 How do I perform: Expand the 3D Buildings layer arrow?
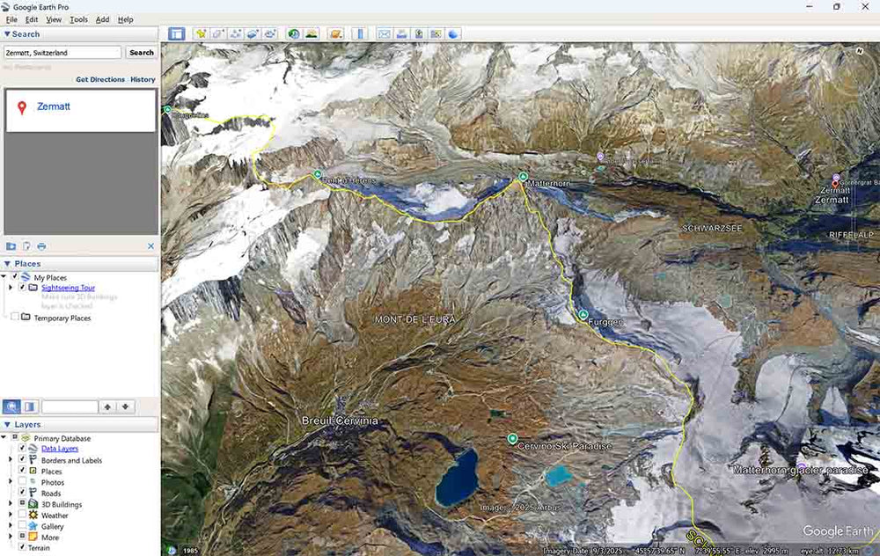pyautogui.click(x=10, y=504)
